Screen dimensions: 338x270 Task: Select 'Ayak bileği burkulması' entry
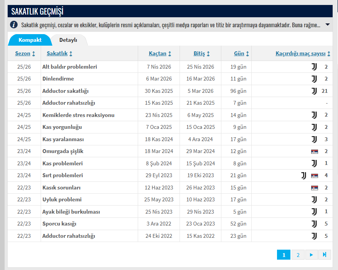coord(71,212)
